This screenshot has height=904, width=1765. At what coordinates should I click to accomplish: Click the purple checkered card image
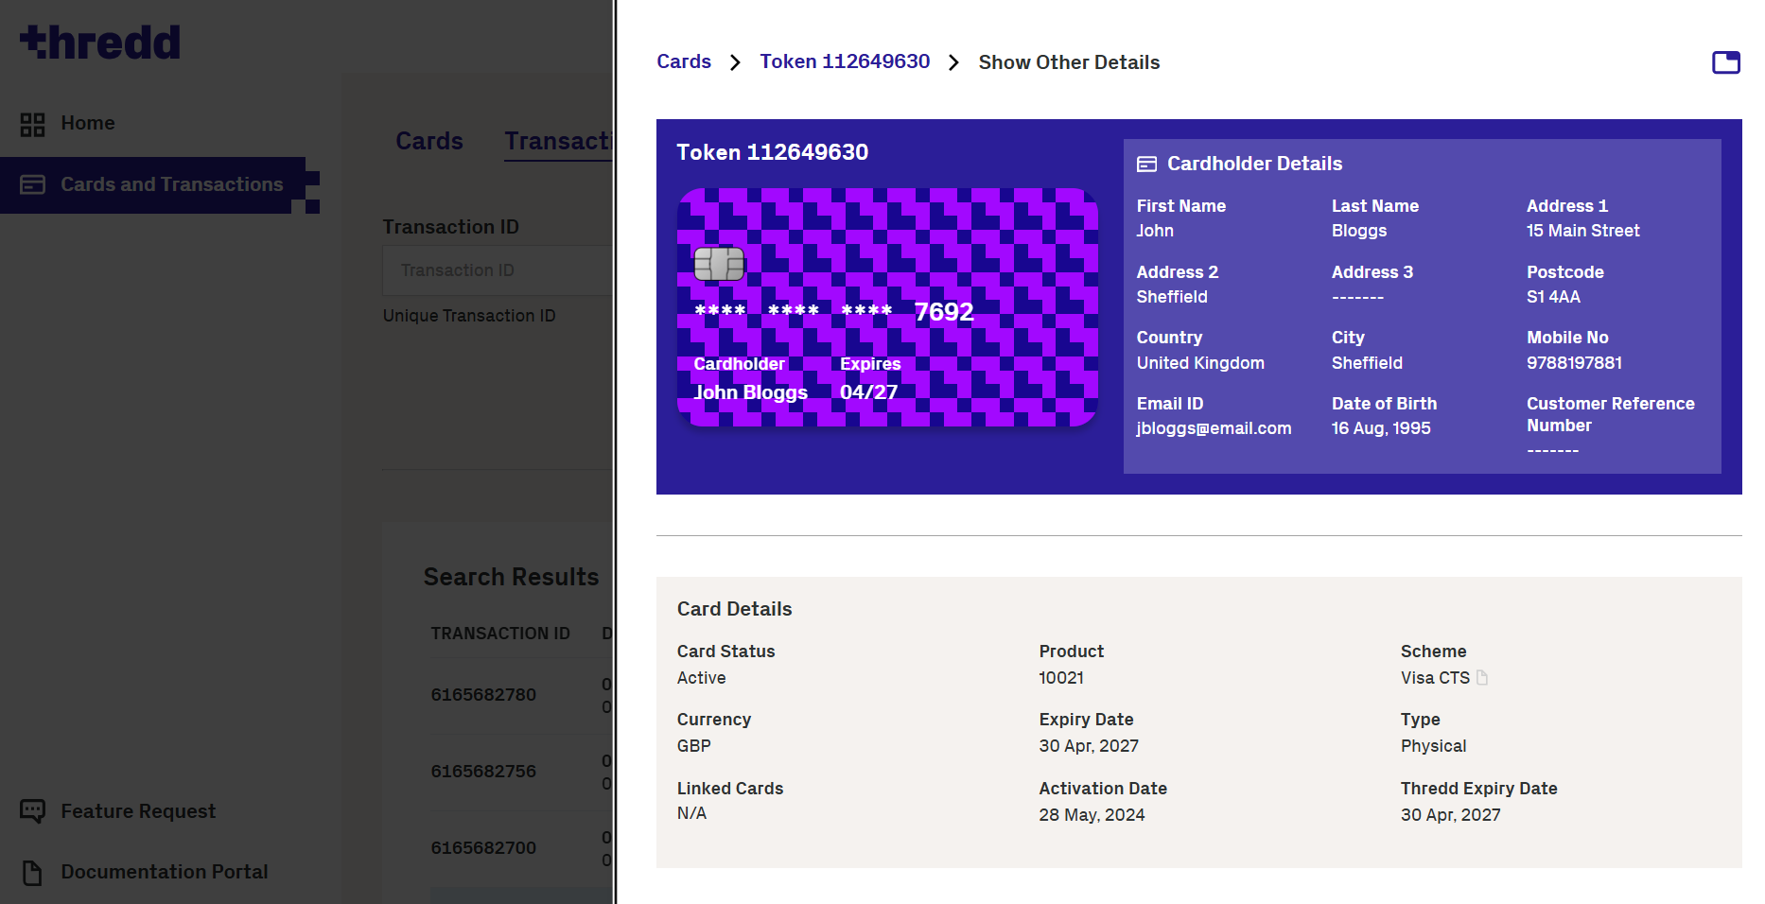[x=886, y=307]
